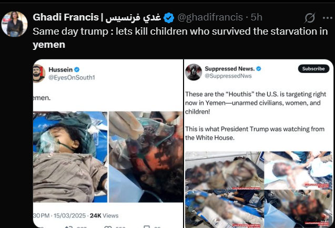Click the @SuppressedNws handle
Viewport: 335px width, 228px height.
pyautogui.click(x=228, y=76)
